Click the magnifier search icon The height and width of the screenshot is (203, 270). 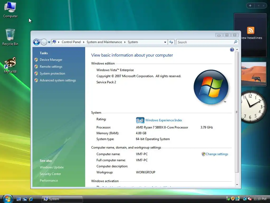[235, 42]
